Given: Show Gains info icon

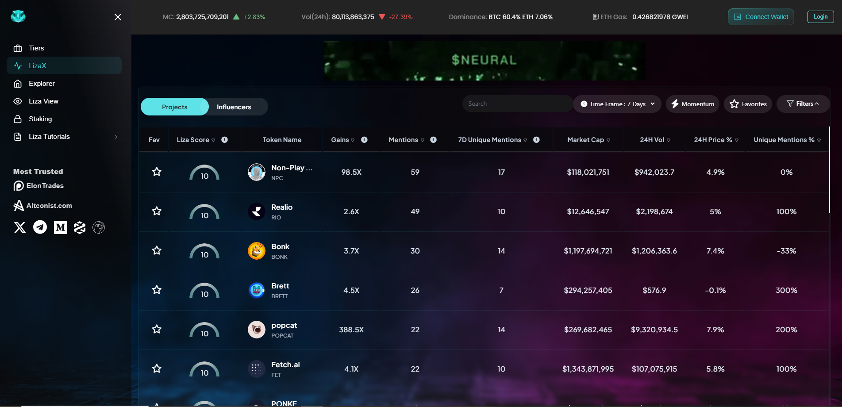Looking at the screenshot, I should point(365,140).
